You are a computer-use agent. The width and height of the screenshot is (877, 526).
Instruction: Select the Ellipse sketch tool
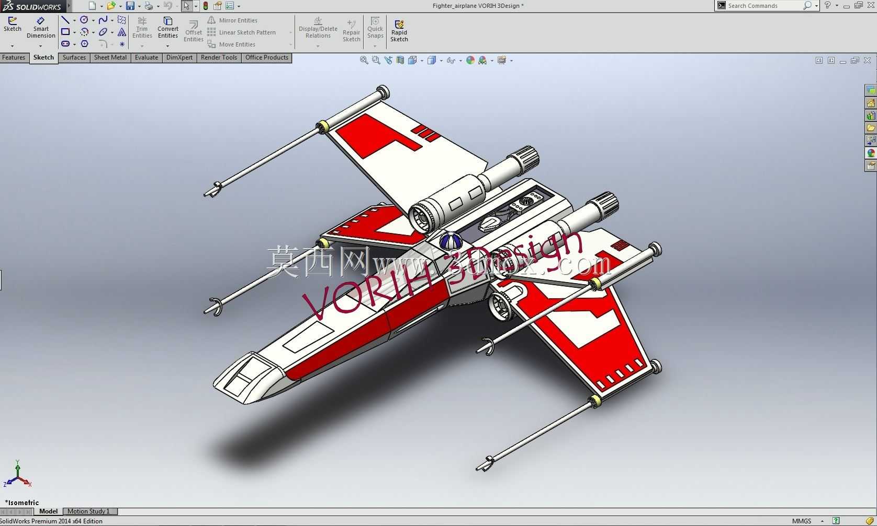tap(103, 32)
